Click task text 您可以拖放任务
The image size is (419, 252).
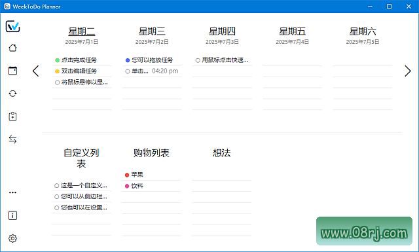(x=153, y=60)
